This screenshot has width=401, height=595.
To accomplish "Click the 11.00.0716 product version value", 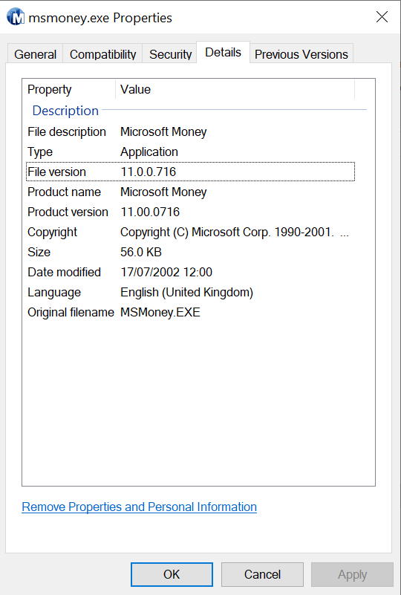I will pyautogui.click(x=150, y=212).
